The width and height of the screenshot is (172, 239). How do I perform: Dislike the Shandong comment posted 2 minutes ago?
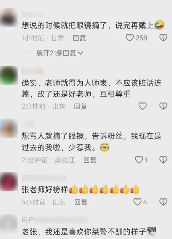pyautogui.click(x=163, y=106)
